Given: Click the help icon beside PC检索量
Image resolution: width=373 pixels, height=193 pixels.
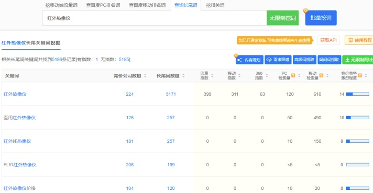Looking at the screenshot, I should click(x=293, y=75).
